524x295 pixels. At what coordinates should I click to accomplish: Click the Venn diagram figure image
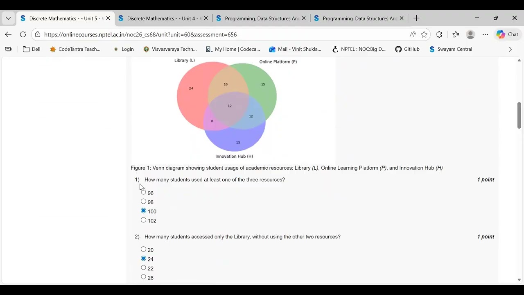pyautogui.click(x=233, y=110)
